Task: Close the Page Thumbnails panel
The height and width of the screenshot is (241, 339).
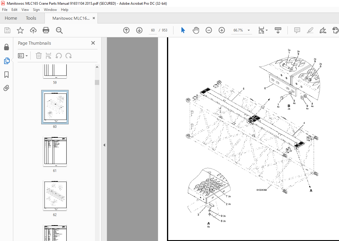Action: click(93, 43)
